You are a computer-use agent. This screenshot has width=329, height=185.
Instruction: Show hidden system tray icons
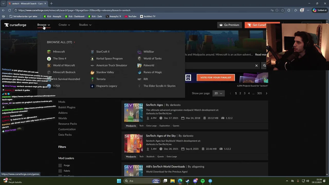[x=287, y=181]
